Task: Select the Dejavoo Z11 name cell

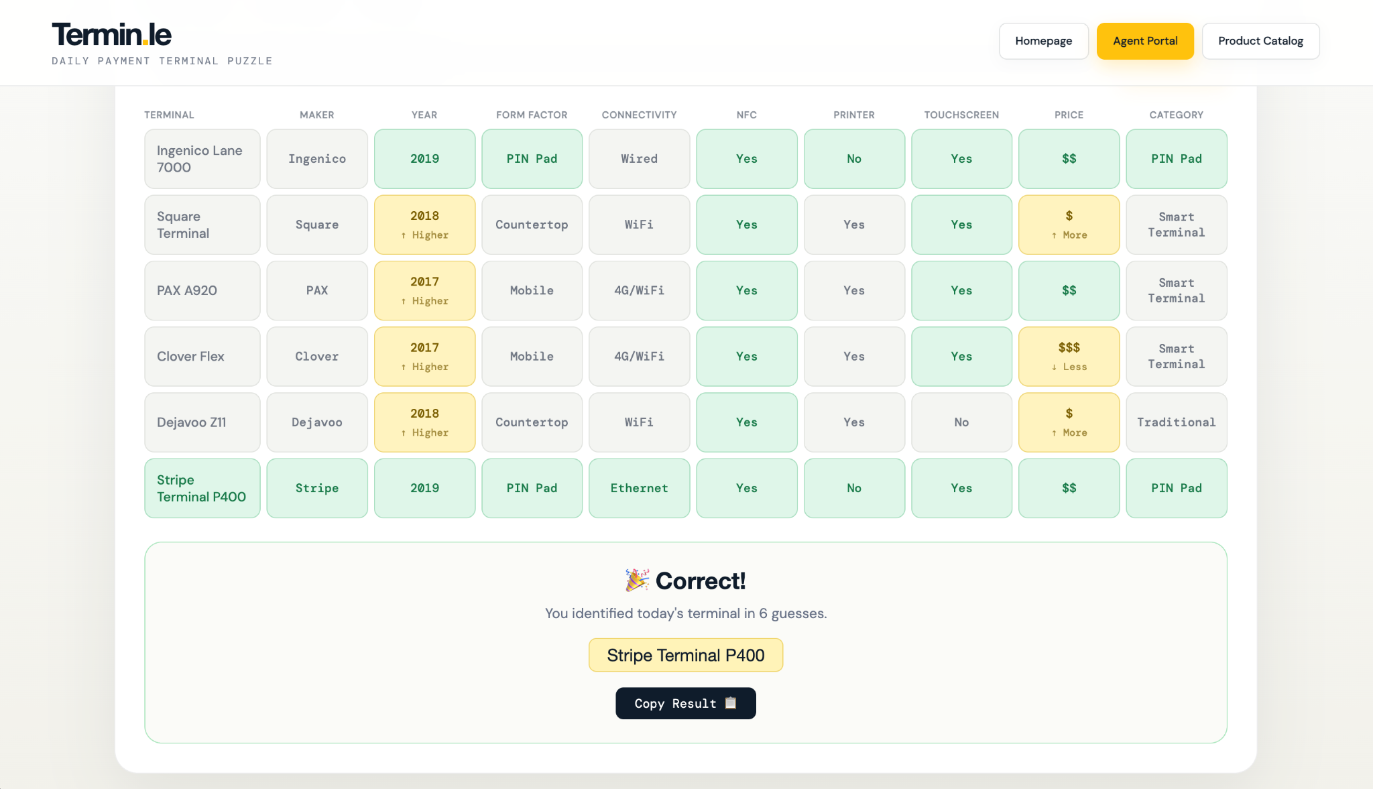Action: [x=202, y=422]
